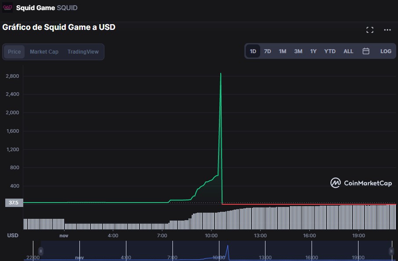
Task: Click the left range slider handle
Action: [41, 251]
